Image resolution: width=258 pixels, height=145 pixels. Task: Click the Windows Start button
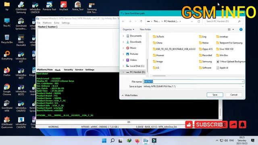pyautogui.click(x=104, y=141)
